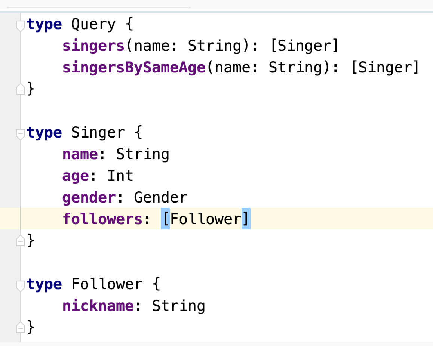
Task: Collapse the type Singer block fold marker
Action: [x=21, y=134]
